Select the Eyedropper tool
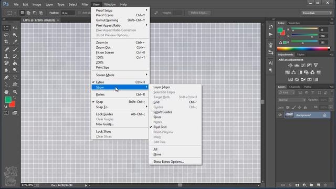Screen dimensions: 336x189 point(15,42)
